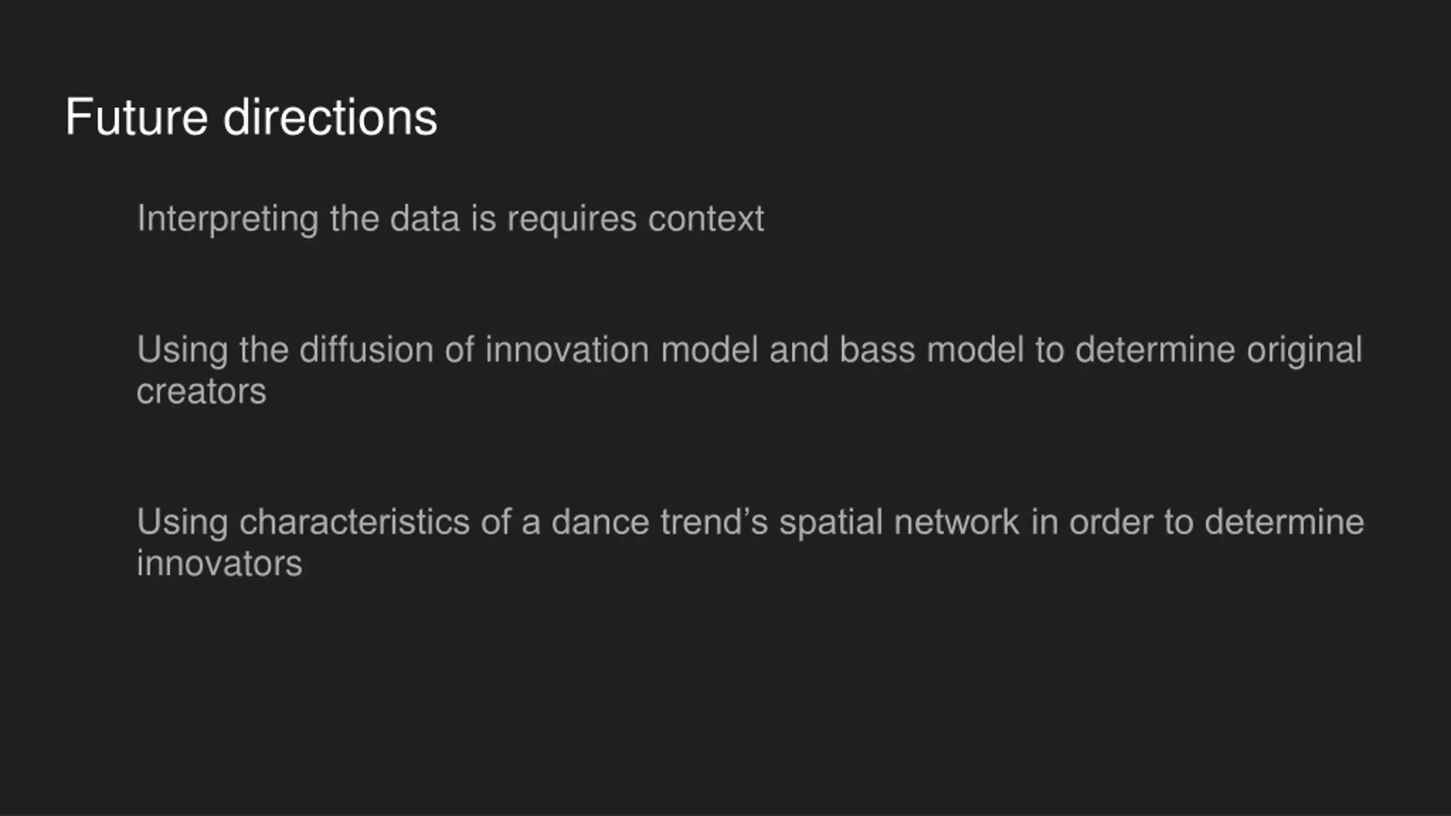
Task: Click the word "trend's" in third bullet
Action: 714,521
